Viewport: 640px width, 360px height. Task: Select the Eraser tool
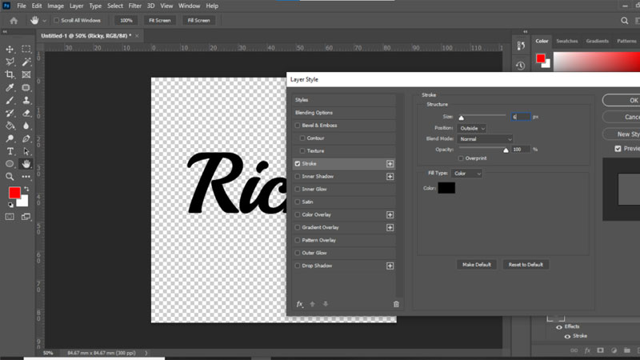(26, 113)
